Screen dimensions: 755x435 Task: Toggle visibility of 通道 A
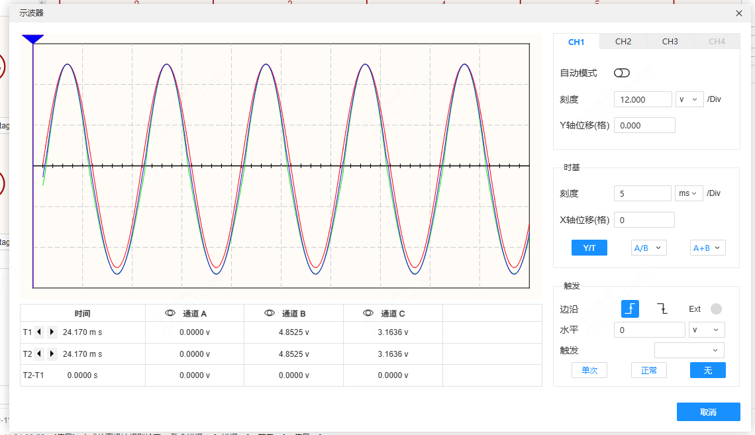tap(170, 313)
